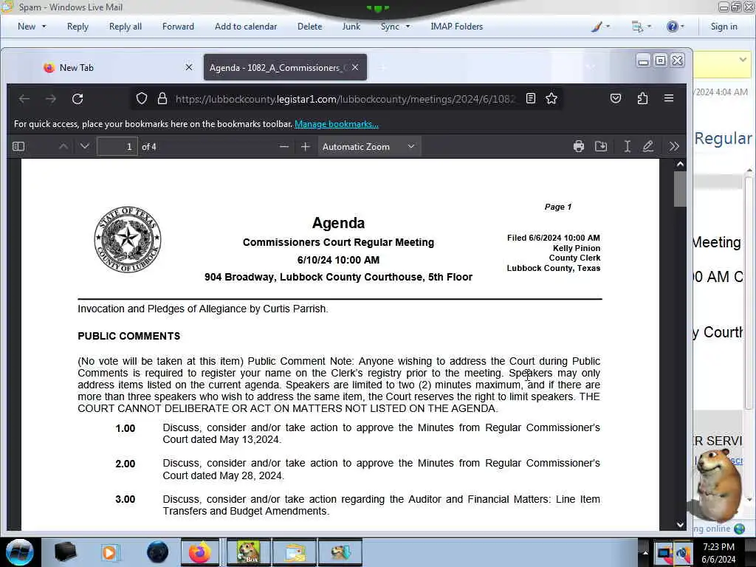The height and width of the screenshot is (567, 756).
Task: Open the dark globe taskbar app
Action: (157, 552)
